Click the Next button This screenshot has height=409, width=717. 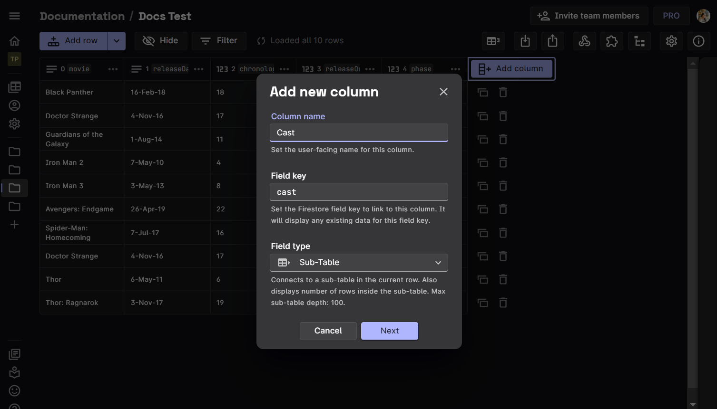tap(389, 331)
